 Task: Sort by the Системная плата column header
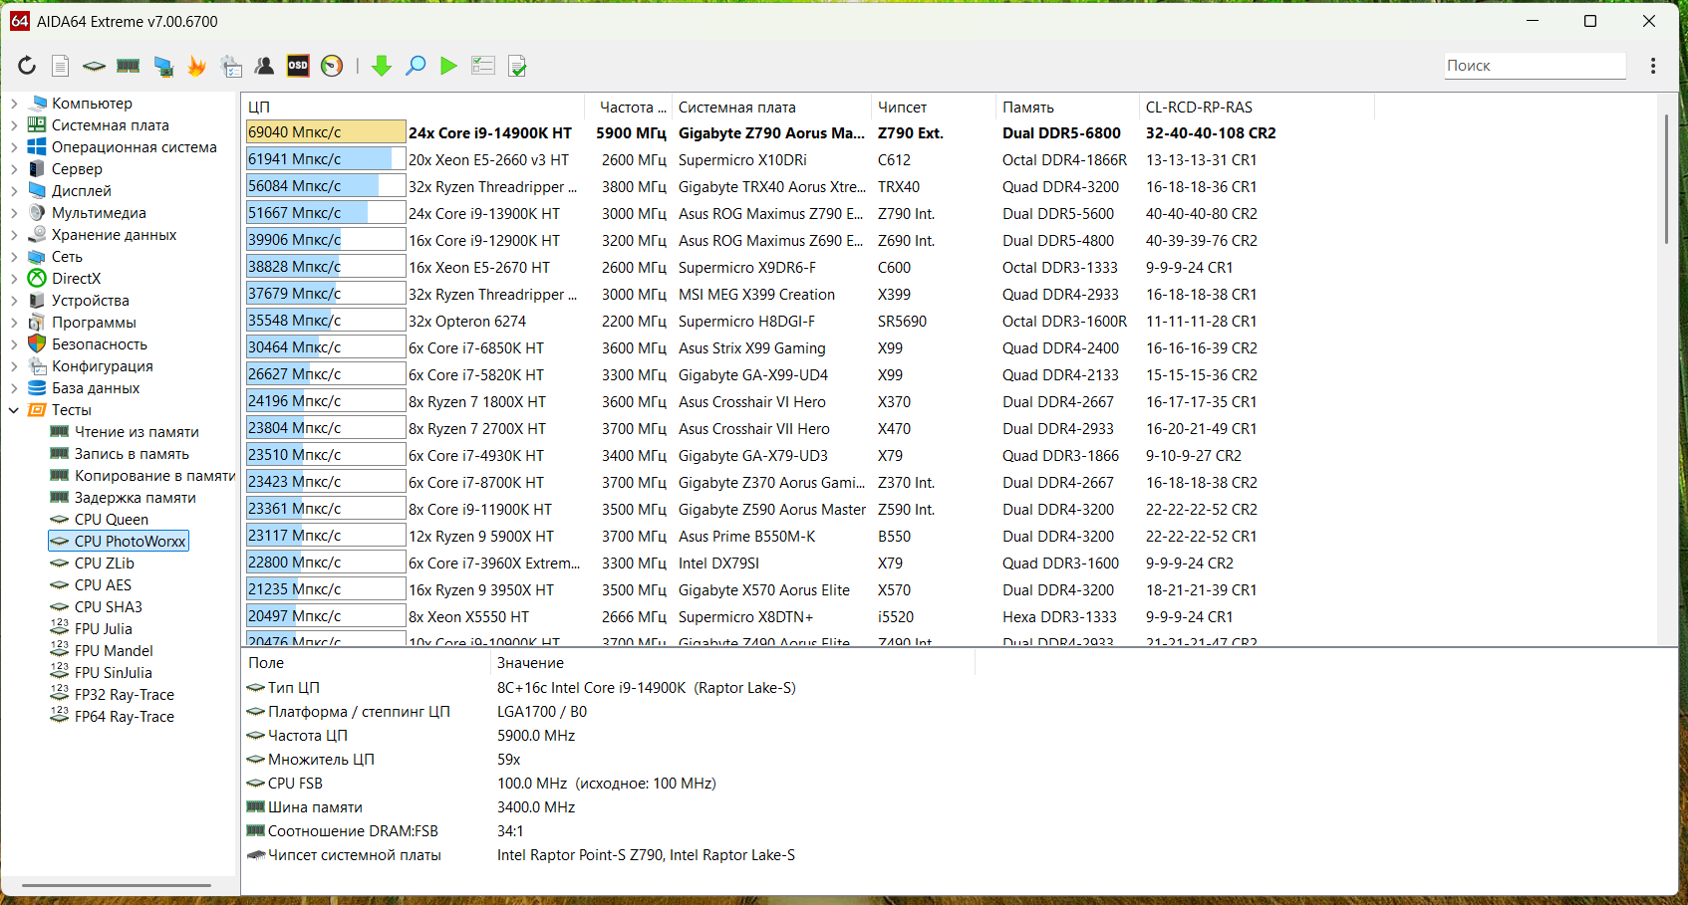point(771,107)
